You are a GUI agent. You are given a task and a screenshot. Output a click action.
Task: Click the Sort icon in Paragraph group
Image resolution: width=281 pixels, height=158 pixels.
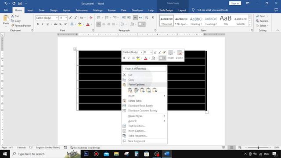pos(147,18)
